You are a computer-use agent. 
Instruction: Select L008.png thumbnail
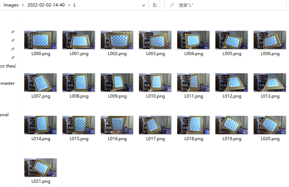point(79,83)
